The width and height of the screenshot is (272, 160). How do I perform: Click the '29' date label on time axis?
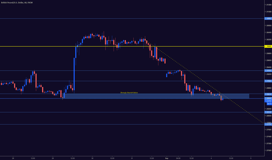[53, 158]
